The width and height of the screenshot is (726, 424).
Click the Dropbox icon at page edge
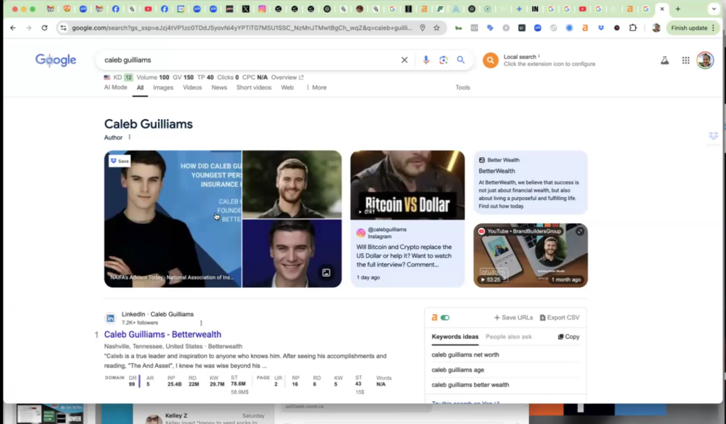pyautogui.click(x=713, y=135)
